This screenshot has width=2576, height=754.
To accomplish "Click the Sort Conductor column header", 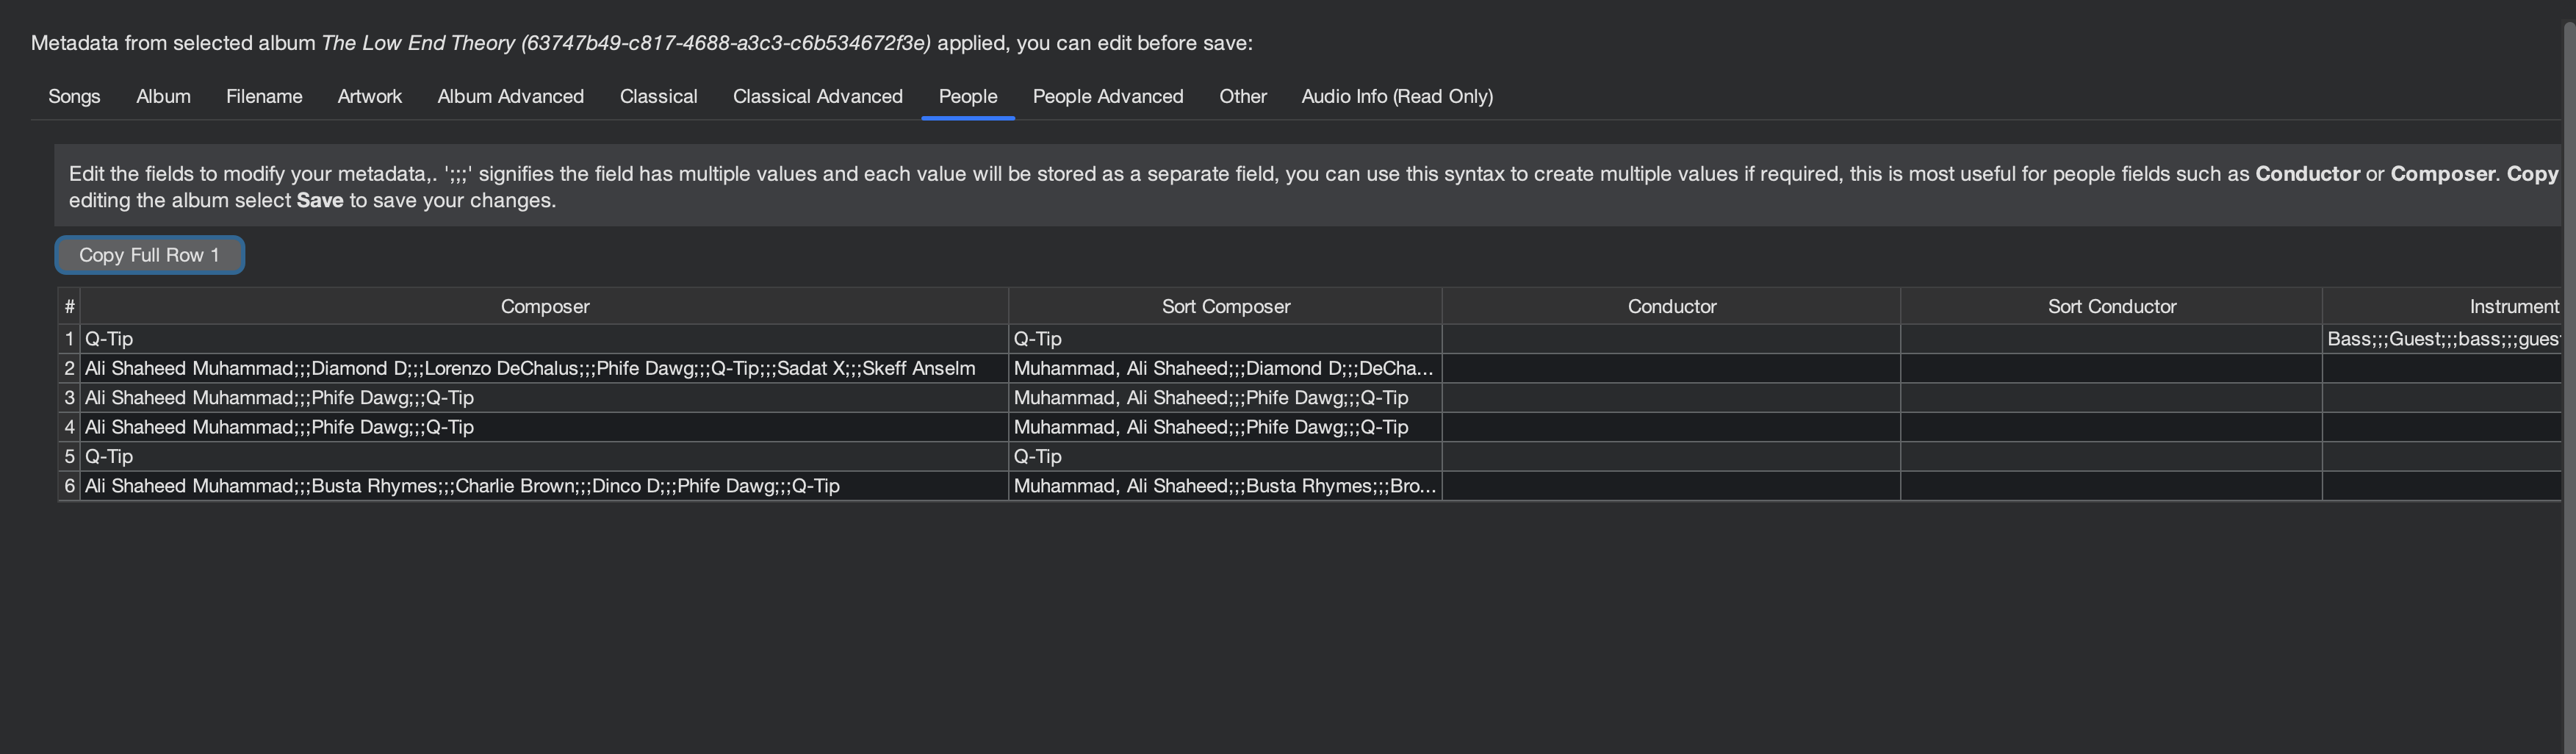I will 2111,306.
